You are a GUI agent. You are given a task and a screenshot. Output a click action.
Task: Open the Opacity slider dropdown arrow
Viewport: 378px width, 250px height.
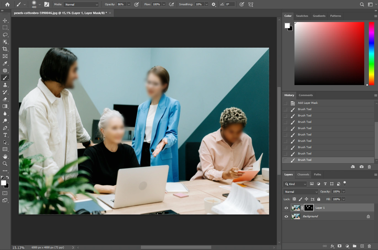point(129,4)
